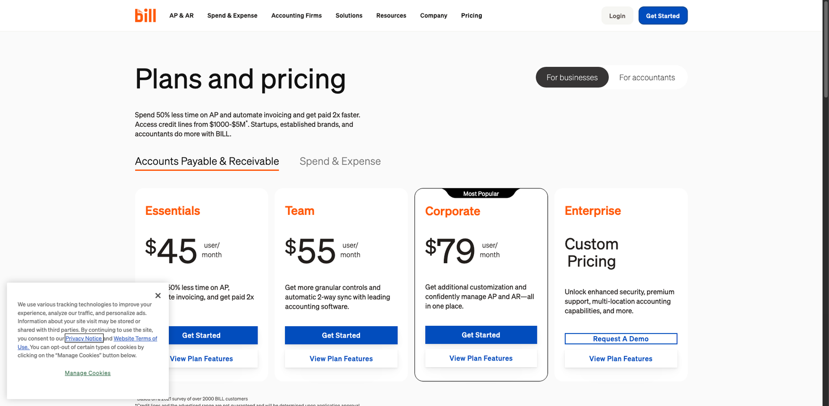View Plan Features for Enterprise
The image size is (829, 406).
click(x=621, y=359)
